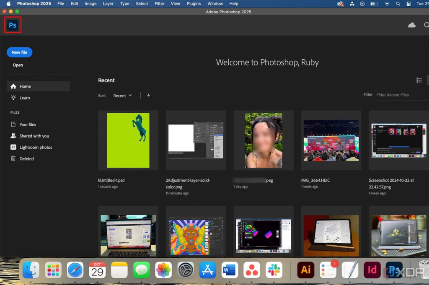Click the kUntitled-1.psd file name

coord(111,180)
